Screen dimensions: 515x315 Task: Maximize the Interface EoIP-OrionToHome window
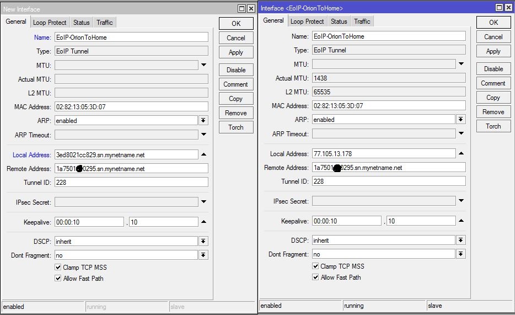coord(499,8)
